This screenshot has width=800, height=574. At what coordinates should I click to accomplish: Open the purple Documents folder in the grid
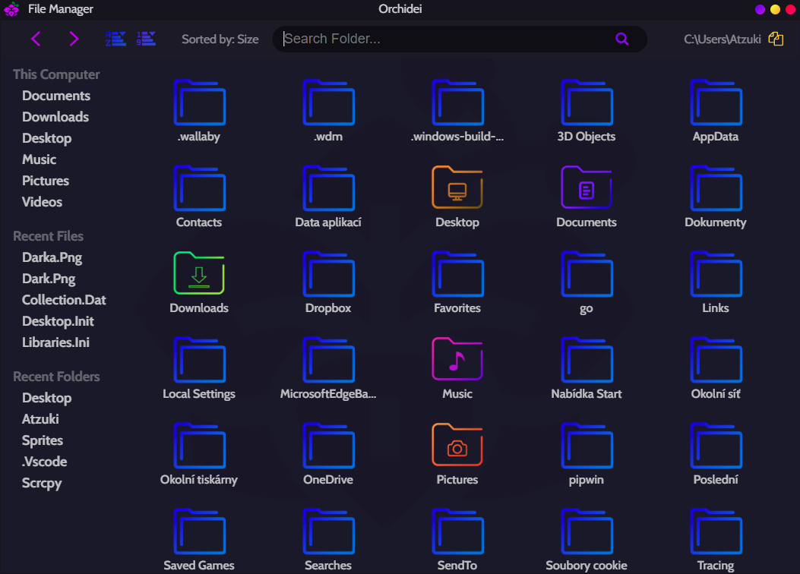click(586, 188)
